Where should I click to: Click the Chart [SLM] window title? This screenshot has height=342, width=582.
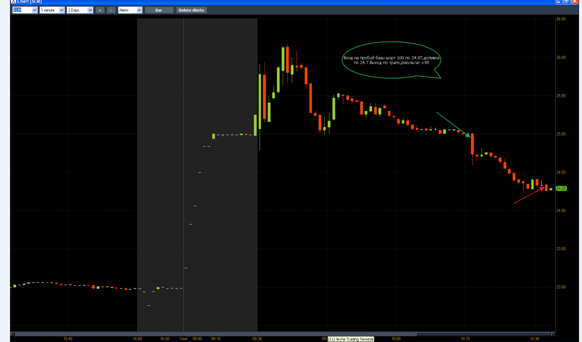pyautogui.click(x=29, y=1)
